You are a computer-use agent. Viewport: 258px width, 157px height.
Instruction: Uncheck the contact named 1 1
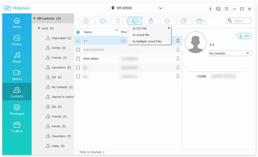(x=78, y=41)
